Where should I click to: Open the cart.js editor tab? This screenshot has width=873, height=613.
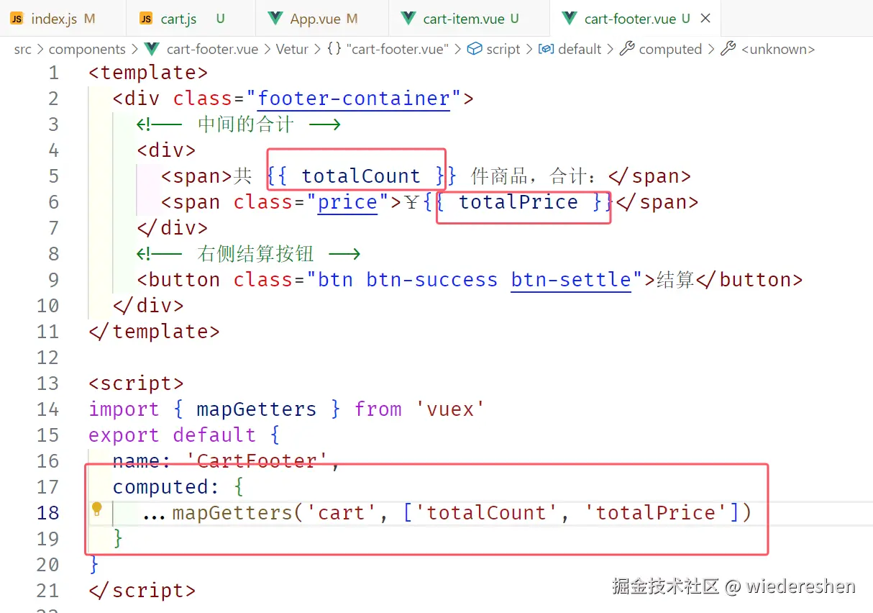pyautogui.click(x=190, y=19)
